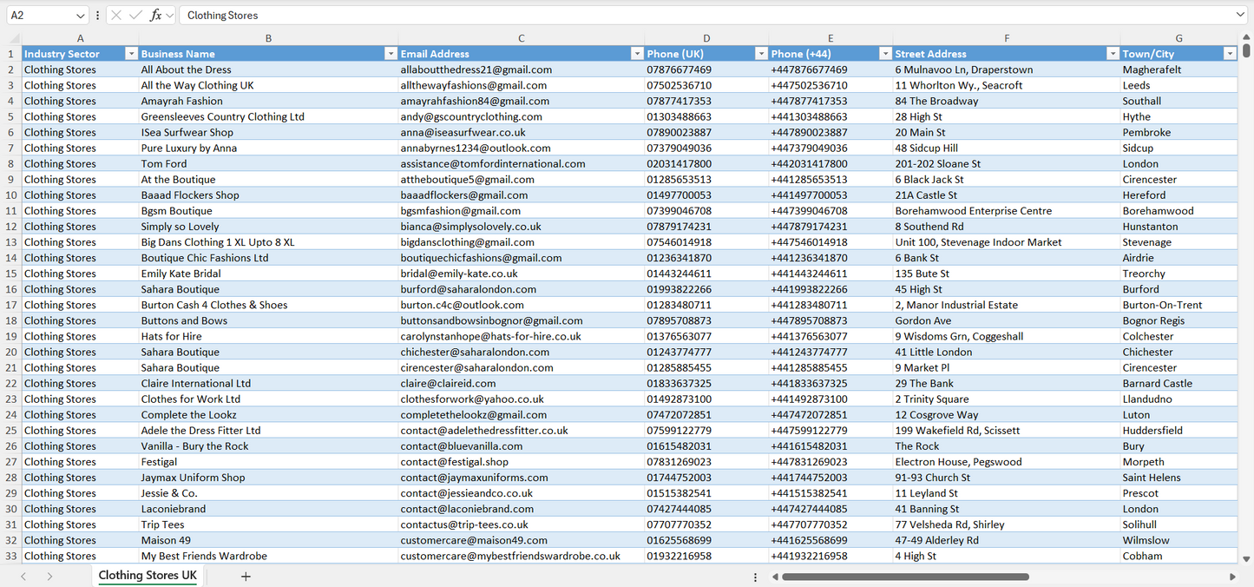Image resolution: width=1254 pixels, height=587 pixels.
Task: Open the Industry Sector filter dropdown
Action: (x=131, y=54)
